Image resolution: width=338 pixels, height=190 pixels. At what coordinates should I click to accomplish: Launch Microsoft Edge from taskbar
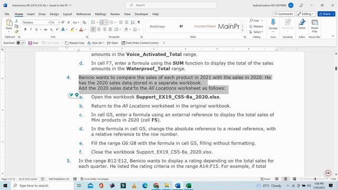[x=145, y=185]
